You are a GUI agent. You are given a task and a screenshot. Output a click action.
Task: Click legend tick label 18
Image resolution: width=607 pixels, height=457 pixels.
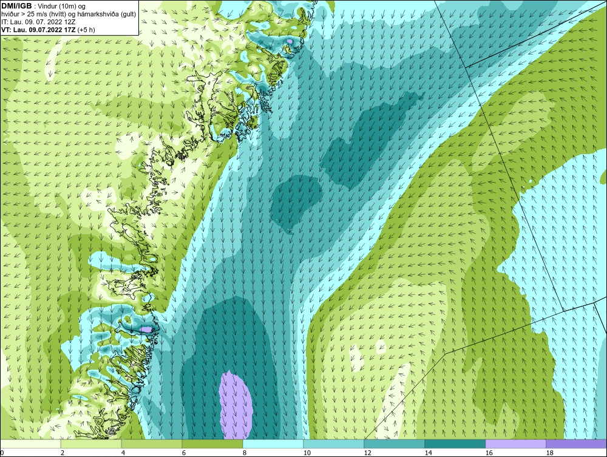[x=550, y=453]
